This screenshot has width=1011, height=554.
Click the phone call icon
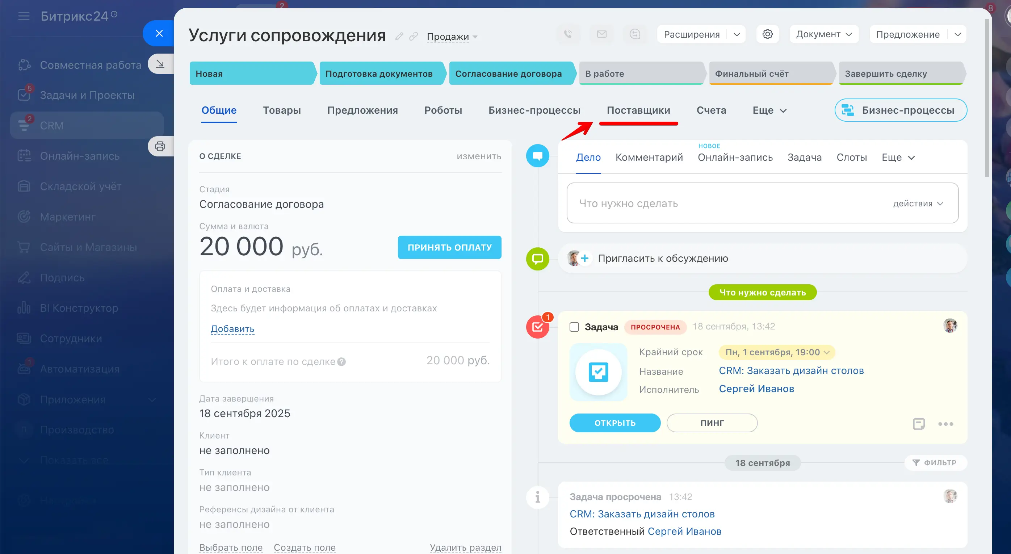(x=568, y=34)
